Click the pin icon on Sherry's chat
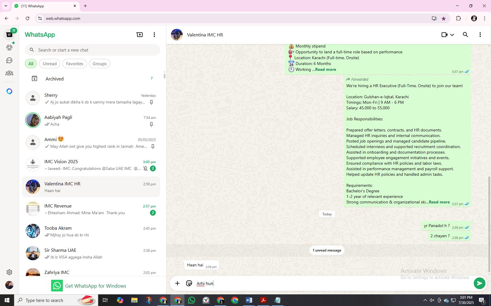The width and height of the screenshot is (491, 306). tap(151, 102)
